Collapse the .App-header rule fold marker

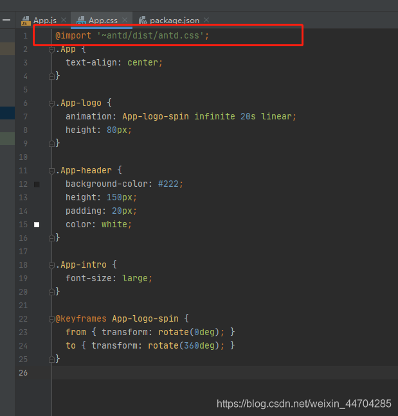click(51, 171)
